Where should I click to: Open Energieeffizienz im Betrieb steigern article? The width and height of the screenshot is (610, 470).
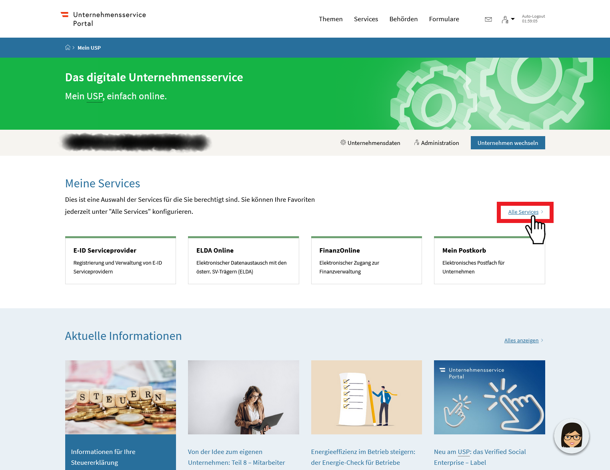363,457
